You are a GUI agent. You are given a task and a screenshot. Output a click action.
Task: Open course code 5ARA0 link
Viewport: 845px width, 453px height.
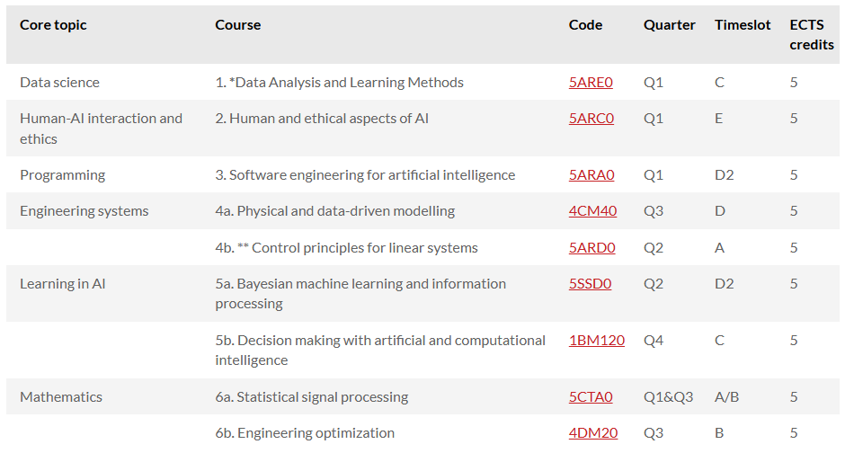(591, 175)
